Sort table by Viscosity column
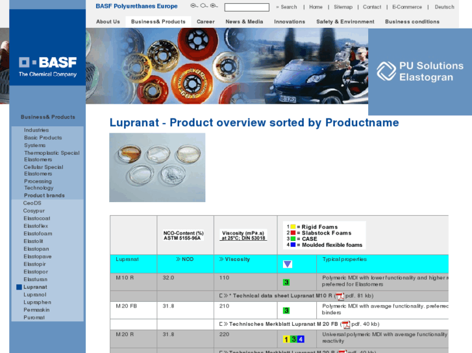The height and width of the screenshot is (353, 472). 234,259
